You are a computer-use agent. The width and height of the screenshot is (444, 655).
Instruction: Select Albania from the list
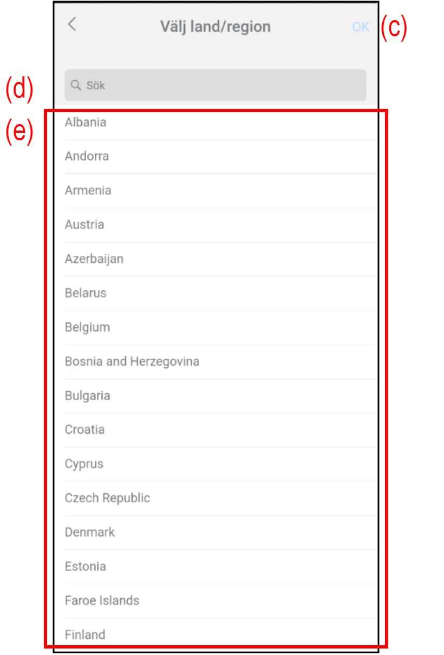tap(86, 122)
